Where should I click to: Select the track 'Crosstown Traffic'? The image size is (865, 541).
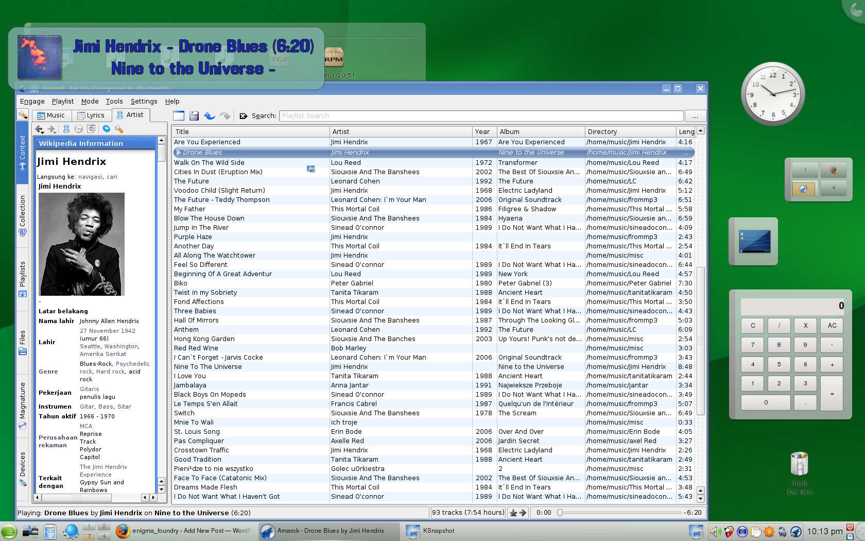click(434, 450)
